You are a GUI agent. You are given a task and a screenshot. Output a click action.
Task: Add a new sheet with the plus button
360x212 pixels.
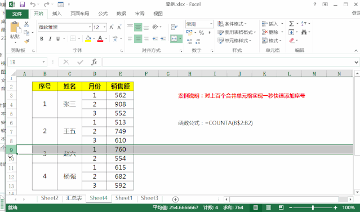pyautogui.click(x=175, y=200)
